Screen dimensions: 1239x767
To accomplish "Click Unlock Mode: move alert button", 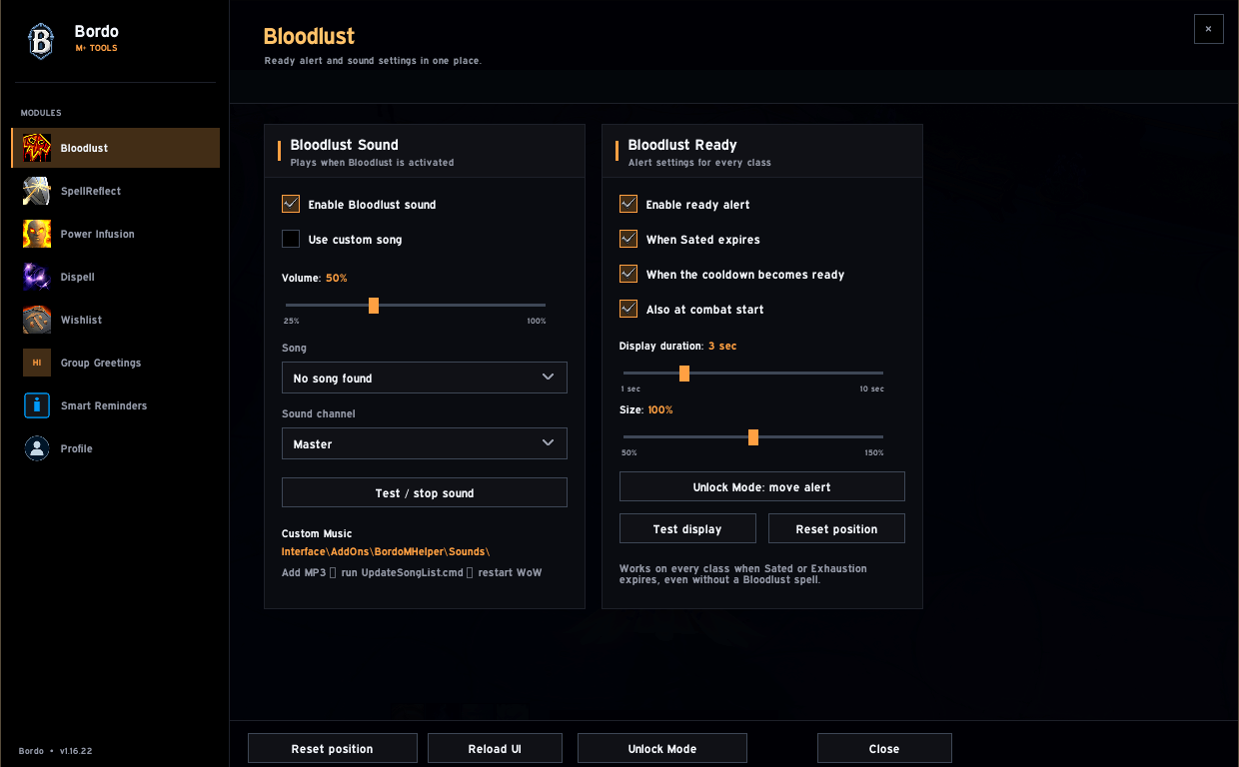I will pyautogui.click(x=762, y=486).
